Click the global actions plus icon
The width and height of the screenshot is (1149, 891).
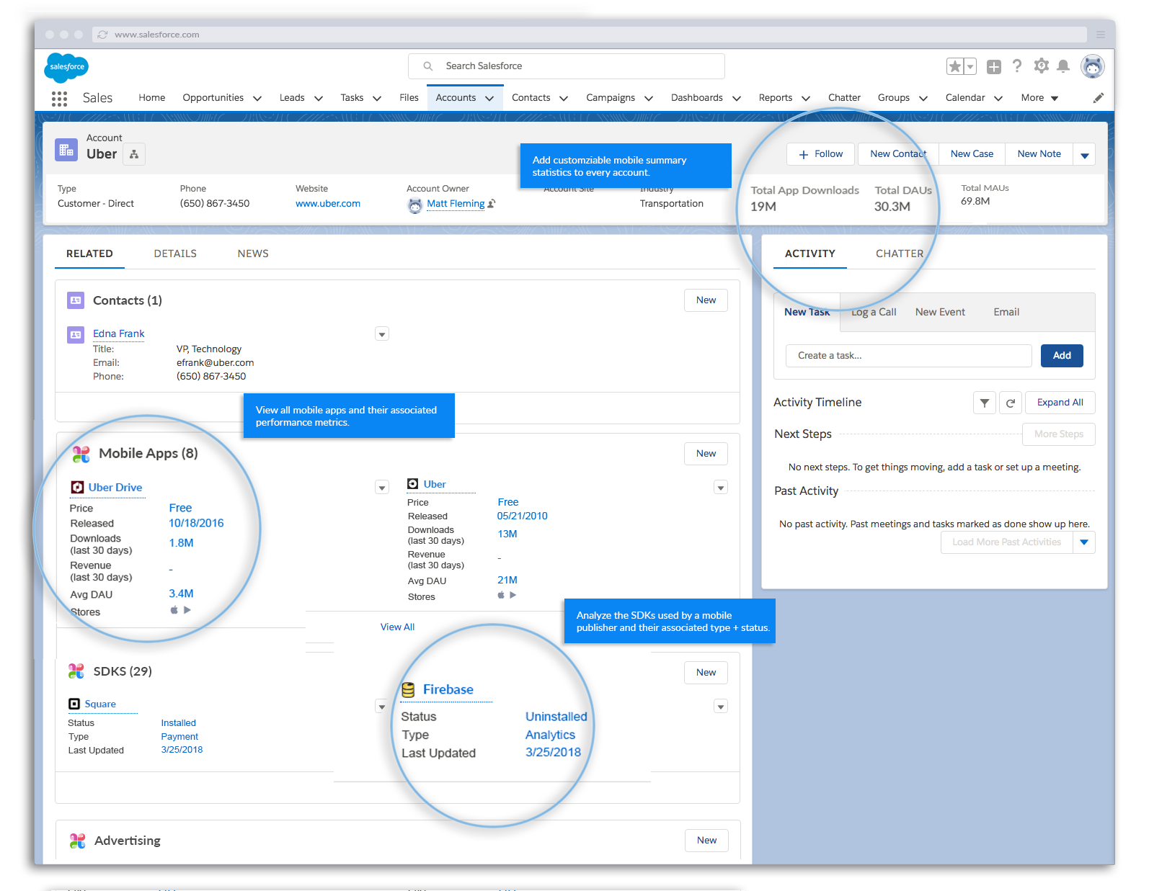click(x=994, y=67)
